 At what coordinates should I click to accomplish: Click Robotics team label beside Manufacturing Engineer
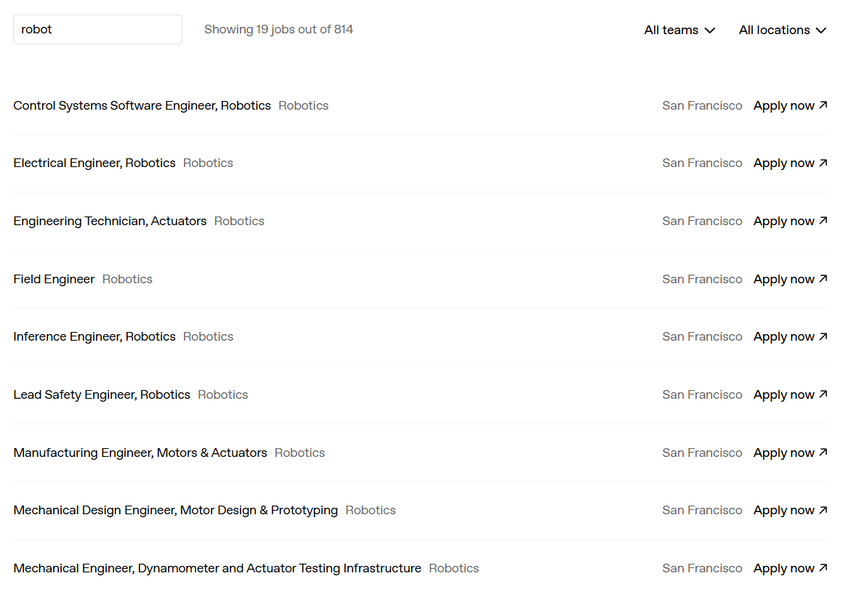coord(300,453)
